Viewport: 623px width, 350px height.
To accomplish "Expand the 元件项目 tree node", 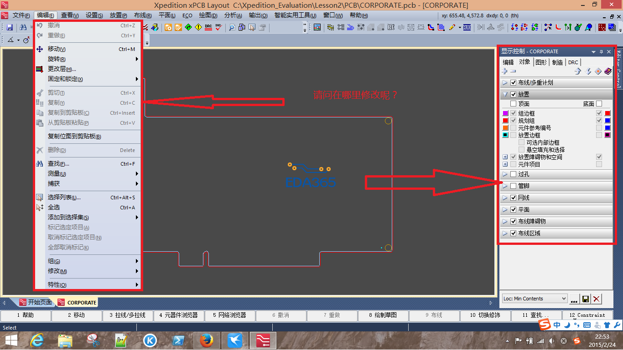I will coord(505,164).
